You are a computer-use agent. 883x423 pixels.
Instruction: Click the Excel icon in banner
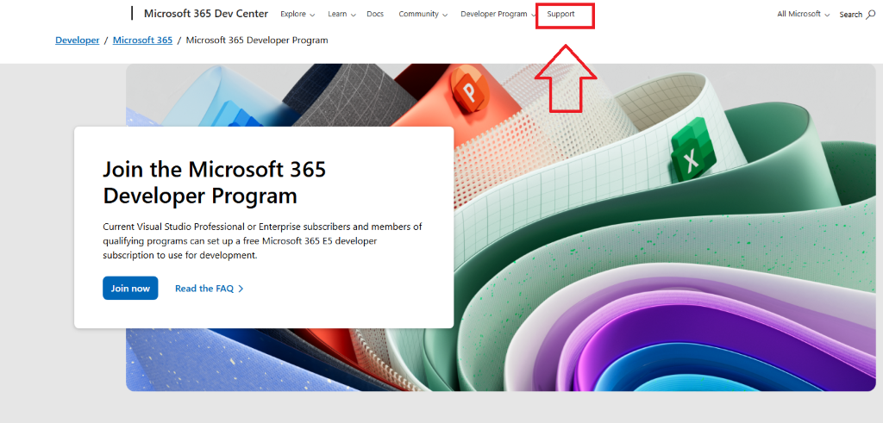tap(692, 150)
